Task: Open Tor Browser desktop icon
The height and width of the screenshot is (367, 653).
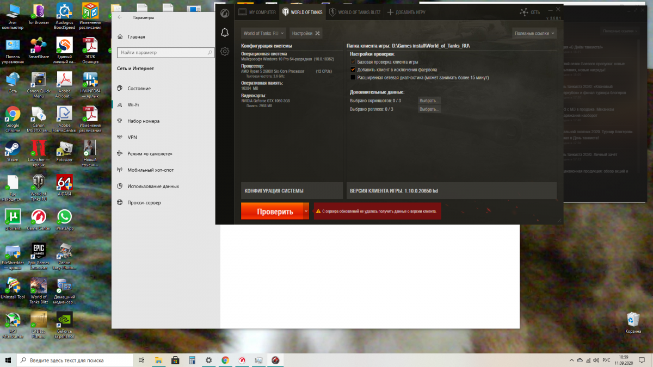Action: 39,15
